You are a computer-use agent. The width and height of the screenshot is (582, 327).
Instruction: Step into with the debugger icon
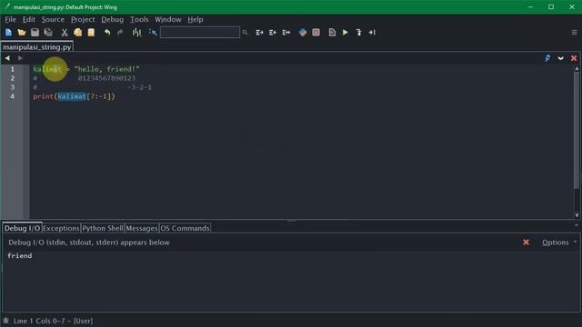(x=358, y=33)
